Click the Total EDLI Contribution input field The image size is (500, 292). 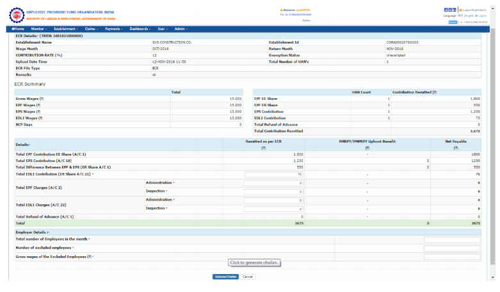click(x=274, y=174)
